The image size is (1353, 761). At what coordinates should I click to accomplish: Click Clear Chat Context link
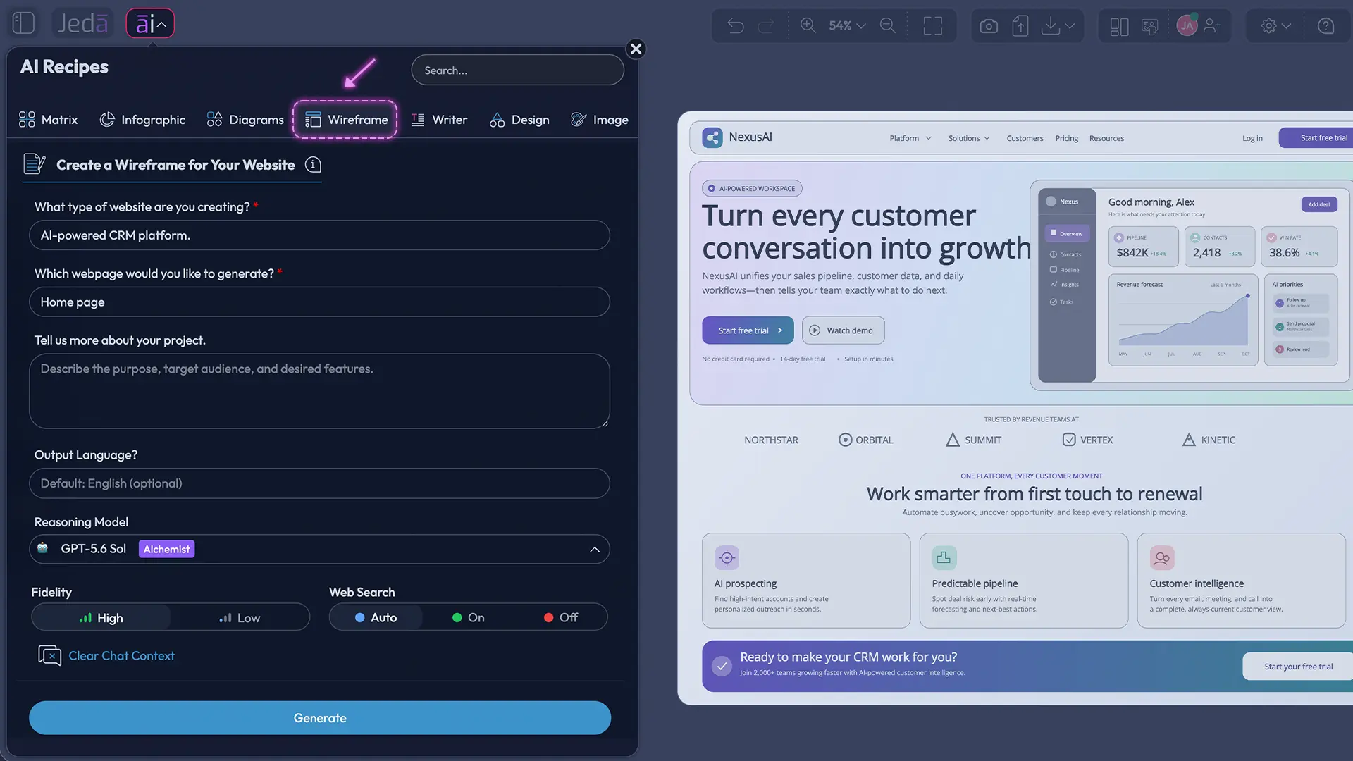tap(106, 656)
